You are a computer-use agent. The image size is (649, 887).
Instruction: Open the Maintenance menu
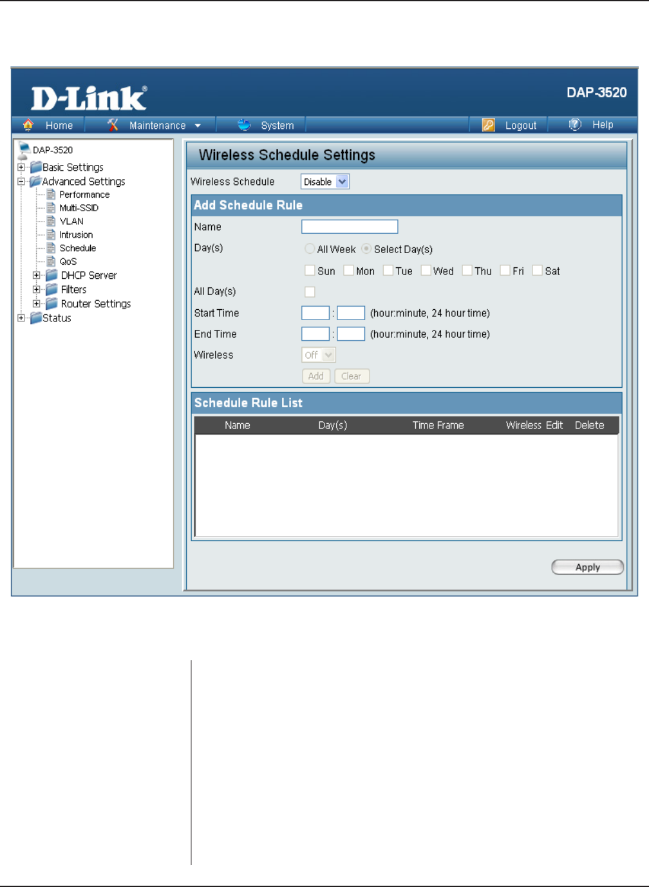157,126
